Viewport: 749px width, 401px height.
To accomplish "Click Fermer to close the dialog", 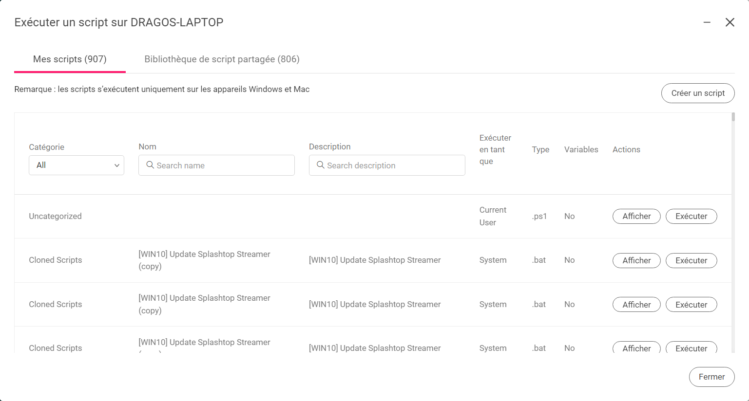I will click(711, 377).
